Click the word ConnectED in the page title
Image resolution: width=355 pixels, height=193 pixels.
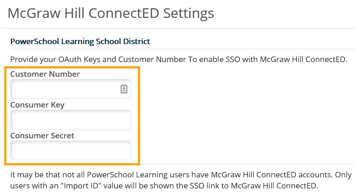click(124, 13)
